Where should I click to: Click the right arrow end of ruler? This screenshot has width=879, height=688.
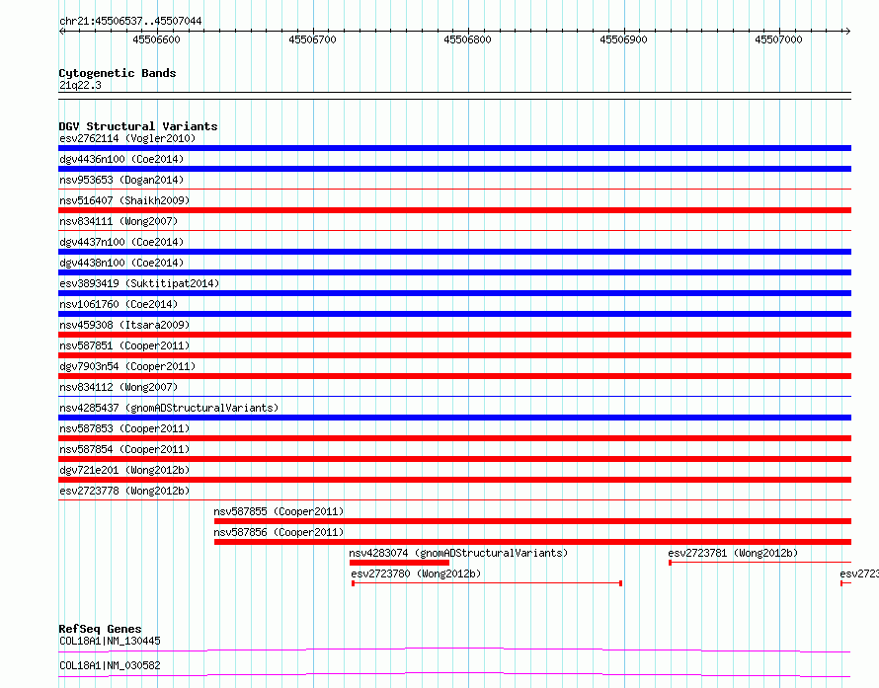847,32
